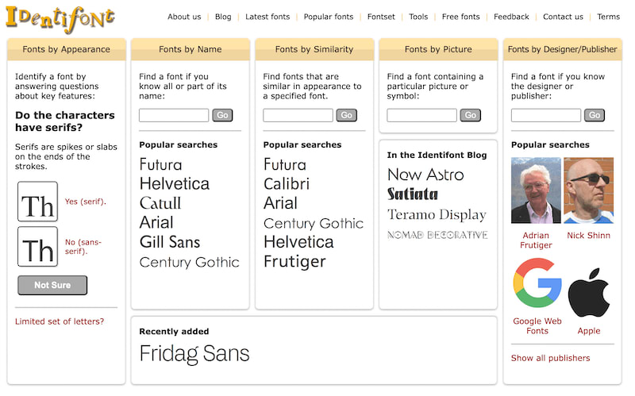Focus the Designer/Publisher search field
Image resolution: width=635 pixels, height=396 pixels.
[x=546, y=115]
